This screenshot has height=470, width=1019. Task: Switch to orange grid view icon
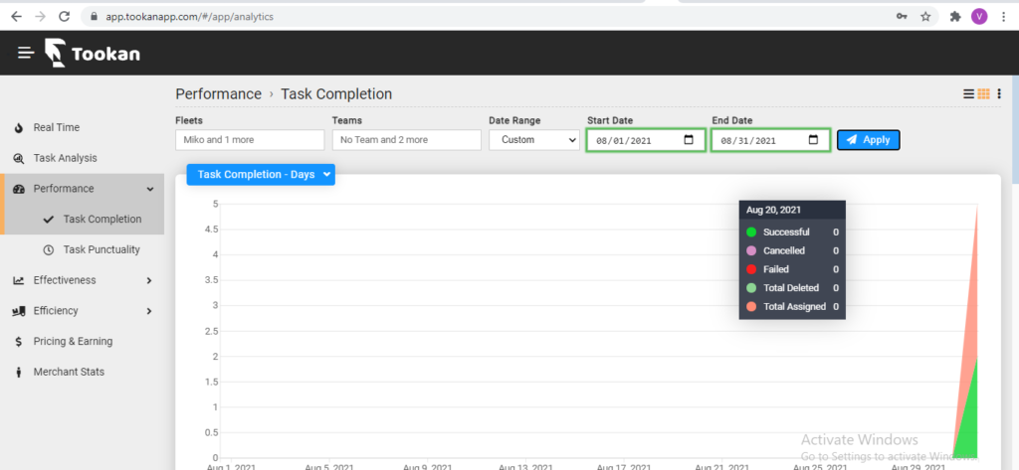pos(984,94)
